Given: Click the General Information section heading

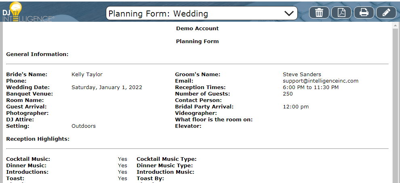Looking at the screenshot, I should 37,54.
